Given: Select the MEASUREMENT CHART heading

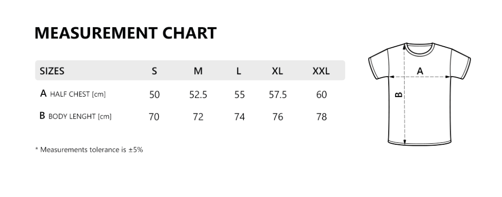Looking at the screenshot, I should pos(125,33).
